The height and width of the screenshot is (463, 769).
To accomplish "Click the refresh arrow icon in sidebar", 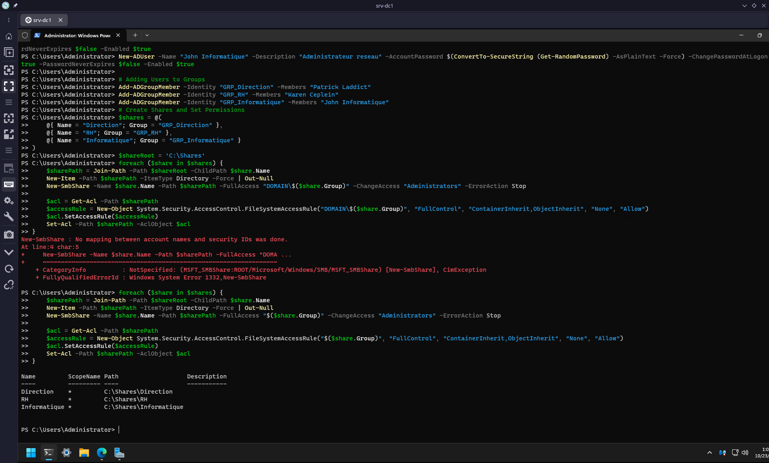I will tap(9, 269).
